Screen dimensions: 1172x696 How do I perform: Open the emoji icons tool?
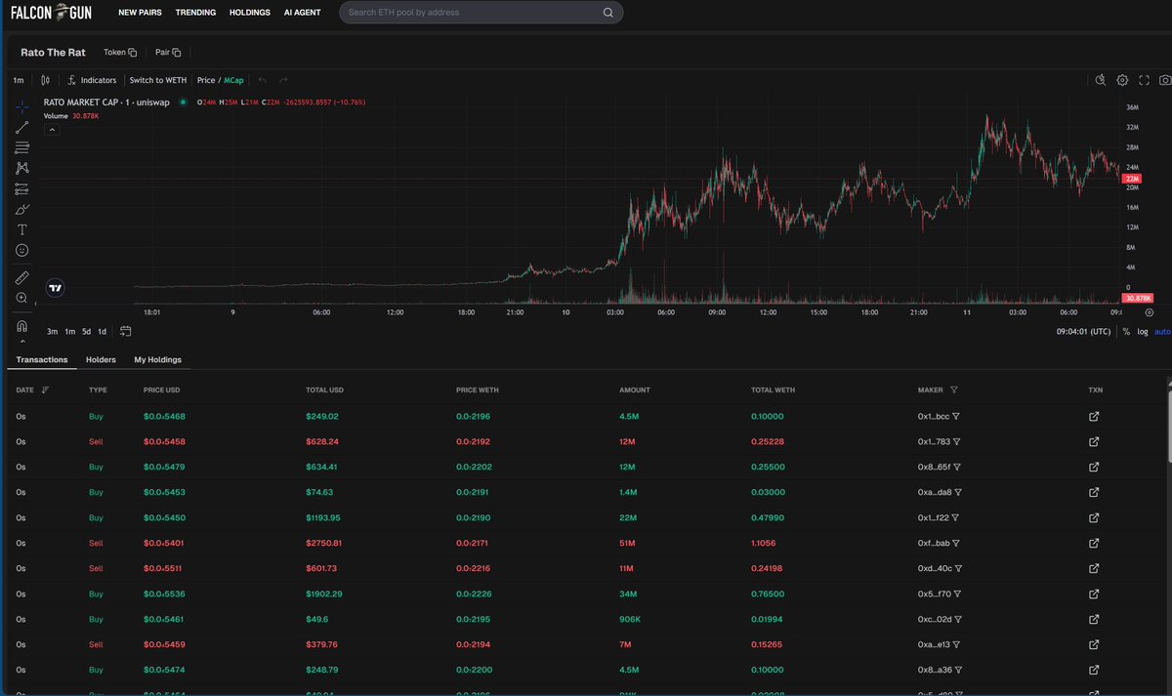pos(21,250)
